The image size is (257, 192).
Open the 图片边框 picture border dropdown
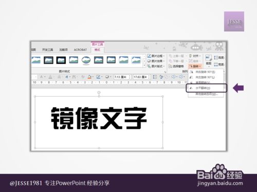156,56
